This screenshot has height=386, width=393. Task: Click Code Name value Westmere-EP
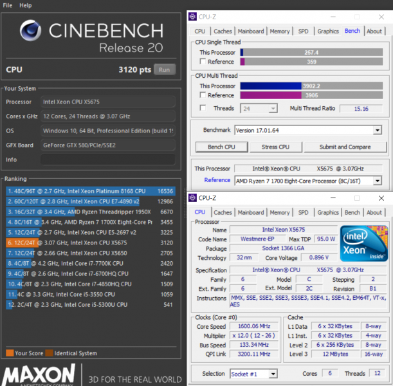pyautogui.click(x=257, y=239)
